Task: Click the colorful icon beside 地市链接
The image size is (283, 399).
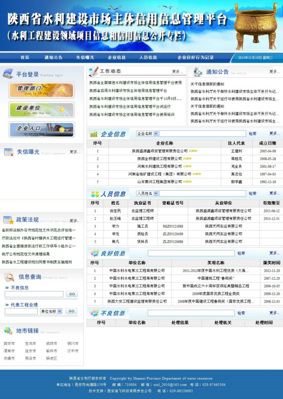Action: pyautogui.click(x=8, y=331)
